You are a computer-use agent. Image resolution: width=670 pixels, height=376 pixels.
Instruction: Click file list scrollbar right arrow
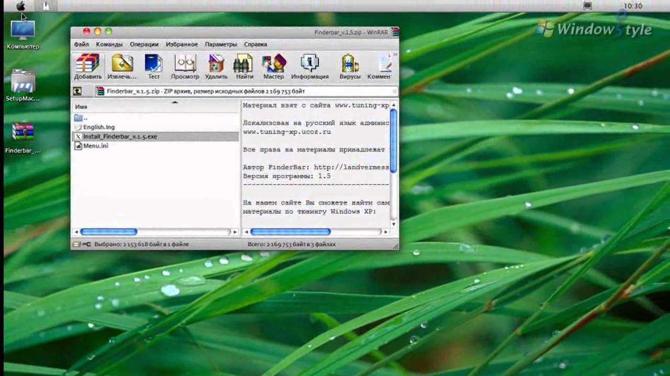(x=234, y=232)
